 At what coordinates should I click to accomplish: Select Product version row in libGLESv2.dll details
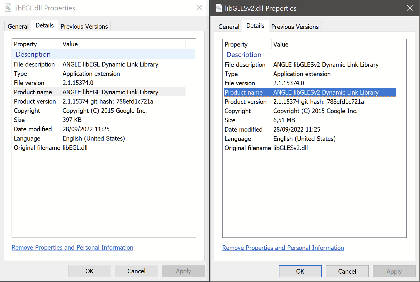(310, 102)
